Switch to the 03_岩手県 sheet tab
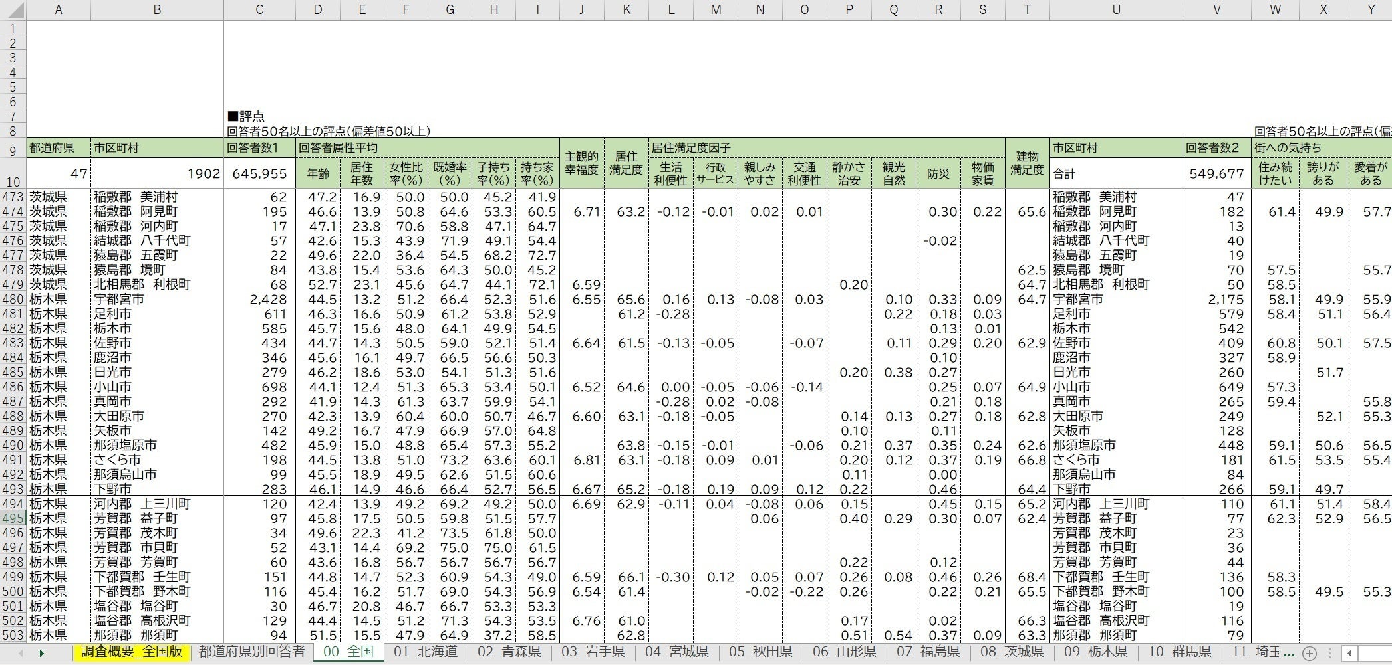 click(x=593, y=652)
